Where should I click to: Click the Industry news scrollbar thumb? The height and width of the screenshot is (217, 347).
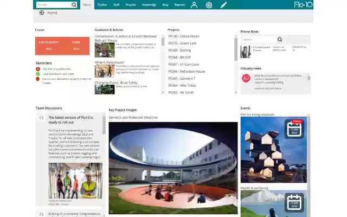click(309, 78)
